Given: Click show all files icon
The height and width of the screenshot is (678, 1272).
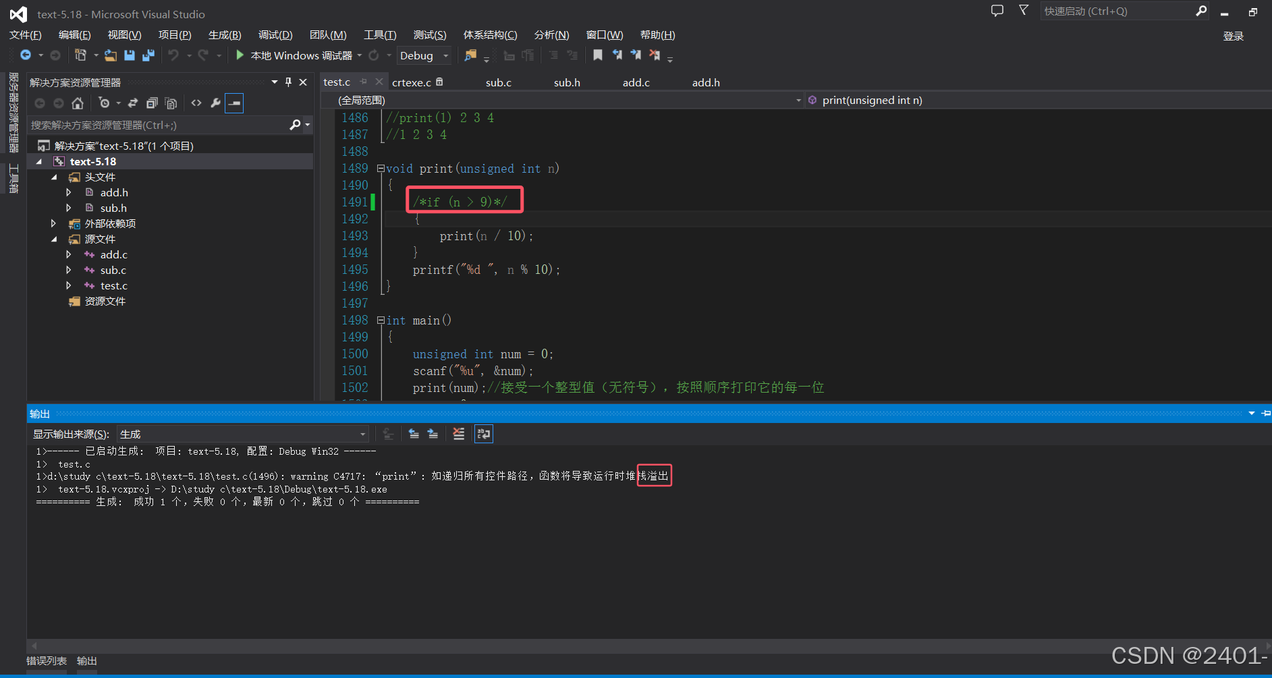Looking at the screenshot, I should coord(171,103).
